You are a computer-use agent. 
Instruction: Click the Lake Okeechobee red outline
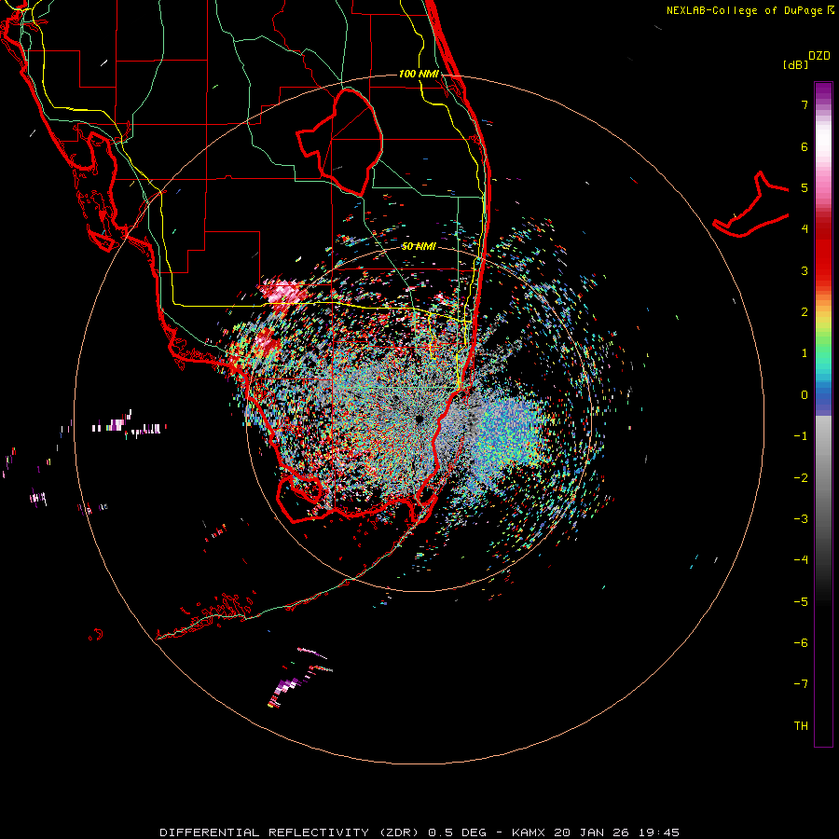(x=339, y=142)
